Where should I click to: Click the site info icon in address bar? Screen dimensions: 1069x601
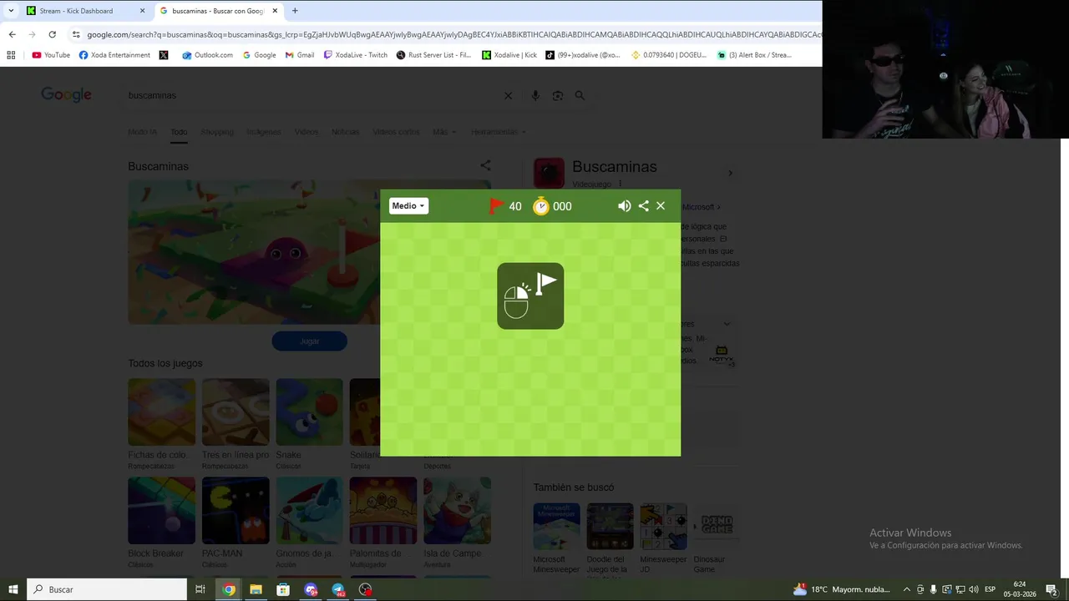tap(76, 34)
